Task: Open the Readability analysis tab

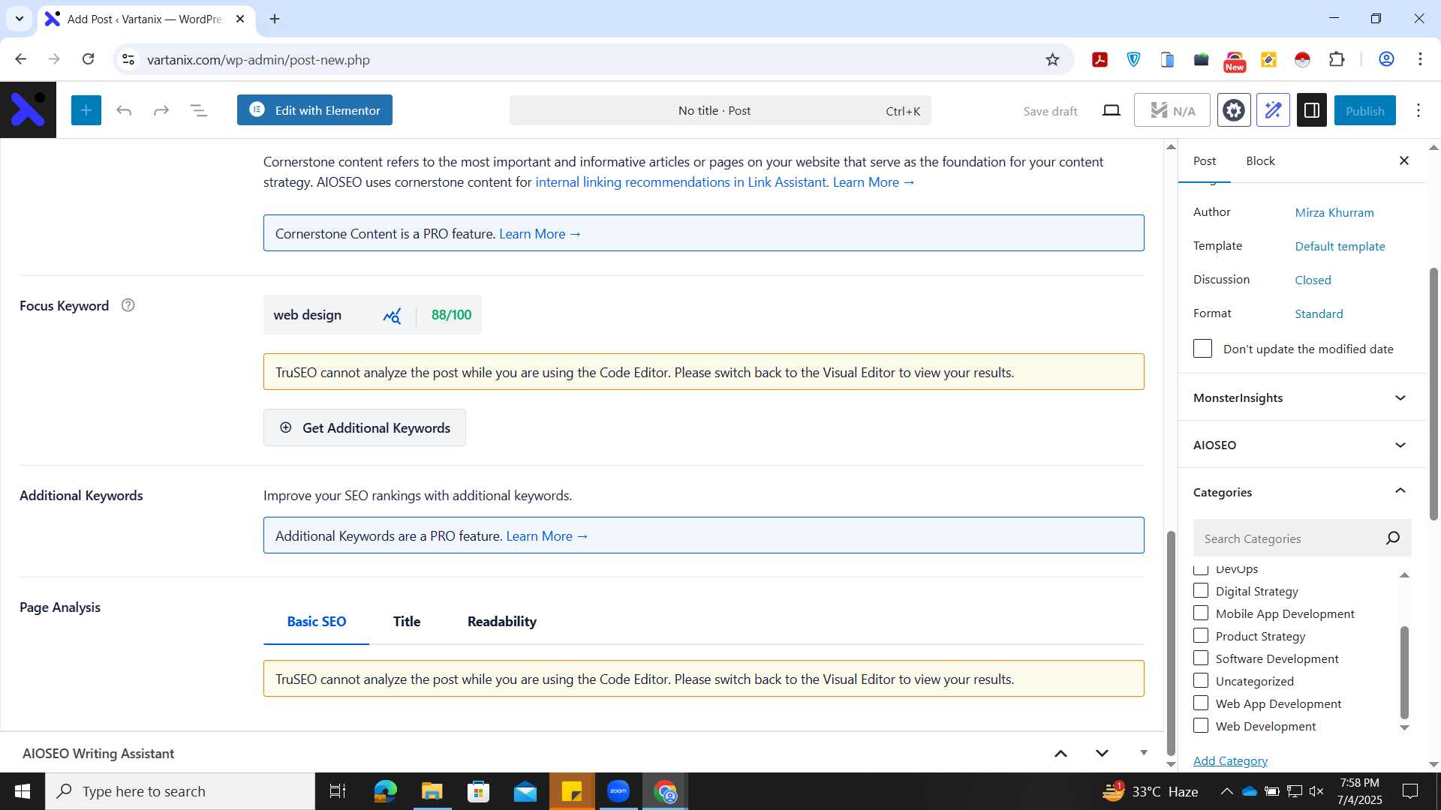Action: point(502,621)
